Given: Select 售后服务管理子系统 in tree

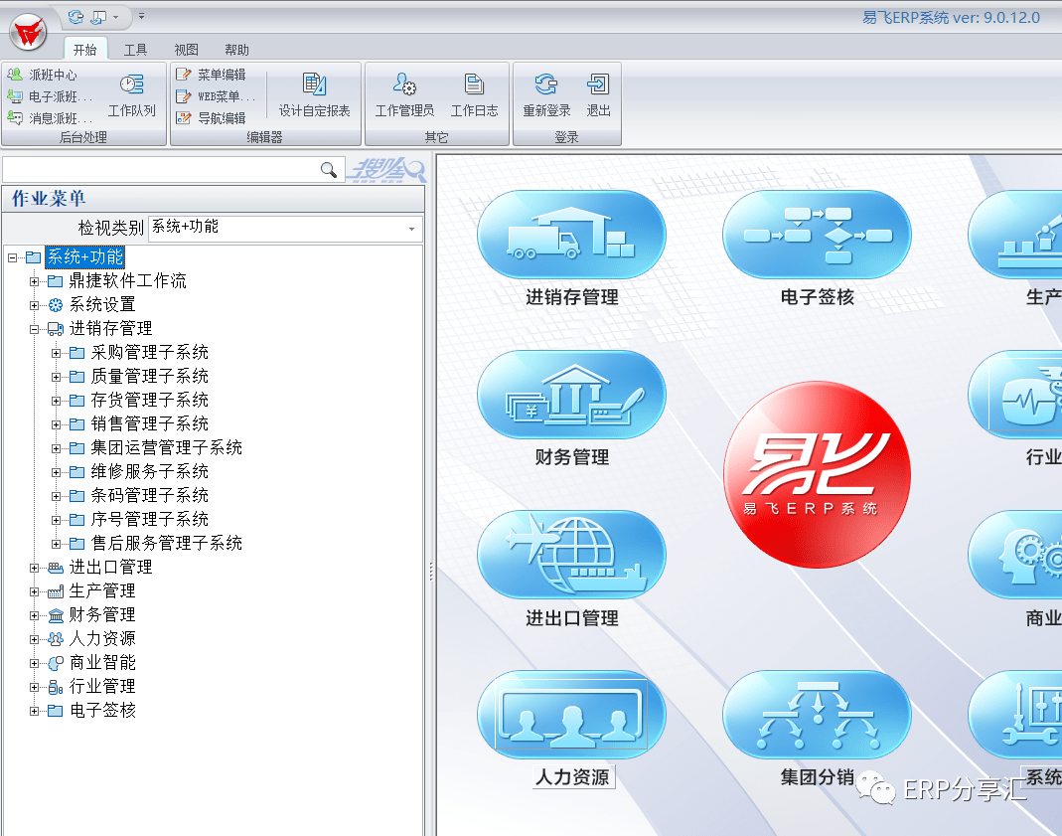Looking at the screenshot, I should 167,544.
